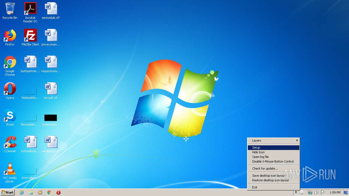This screenshot has width=349, height=196.
Task: Open Windows Explorer from the taskbar
Action: click(31, 192)
